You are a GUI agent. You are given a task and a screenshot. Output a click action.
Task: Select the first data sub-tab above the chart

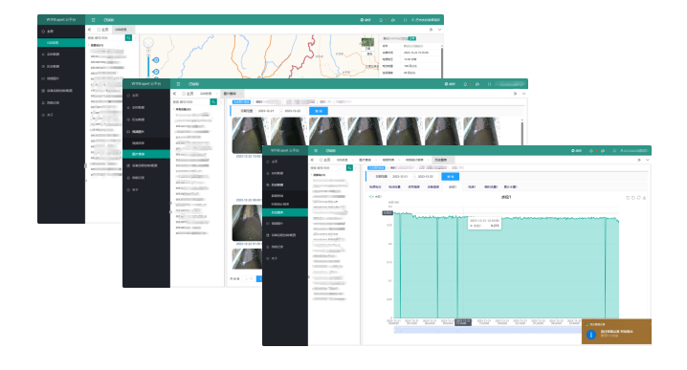click(x=375, y=187)
